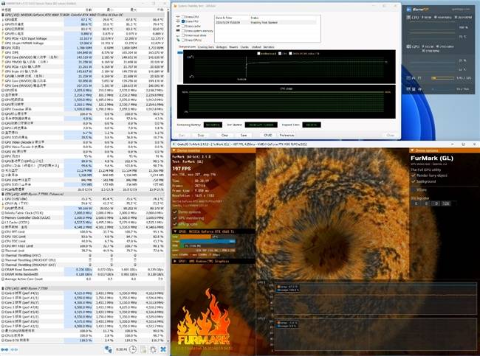Switch to Voltages tab

point(221,47)
